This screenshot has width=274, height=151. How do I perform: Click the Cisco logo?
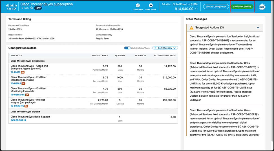tap(11, 6)
